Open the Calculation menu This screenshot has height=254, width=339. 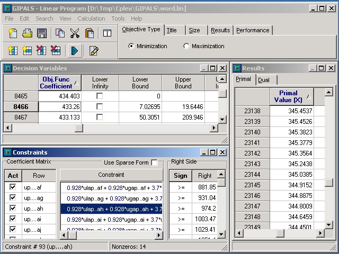[91, 19]
